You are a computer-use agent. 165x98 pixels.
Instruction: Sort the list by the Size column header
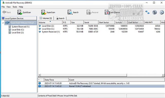(x=77, y=22)
